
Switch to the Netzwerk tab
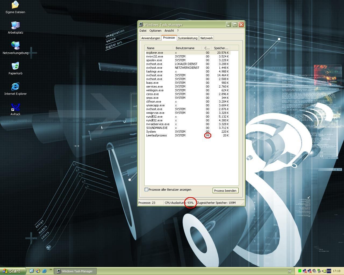[207, 38]
